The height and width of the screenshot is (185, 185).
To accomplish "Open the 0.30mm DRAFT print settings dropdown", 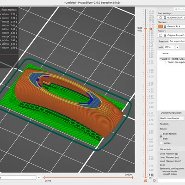I will click(171, 18).
